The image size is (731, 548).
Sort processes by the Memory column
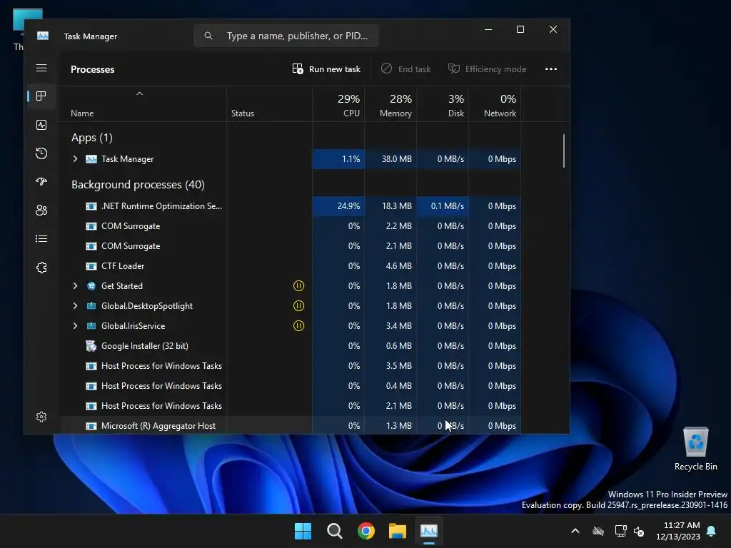(390, 105)
